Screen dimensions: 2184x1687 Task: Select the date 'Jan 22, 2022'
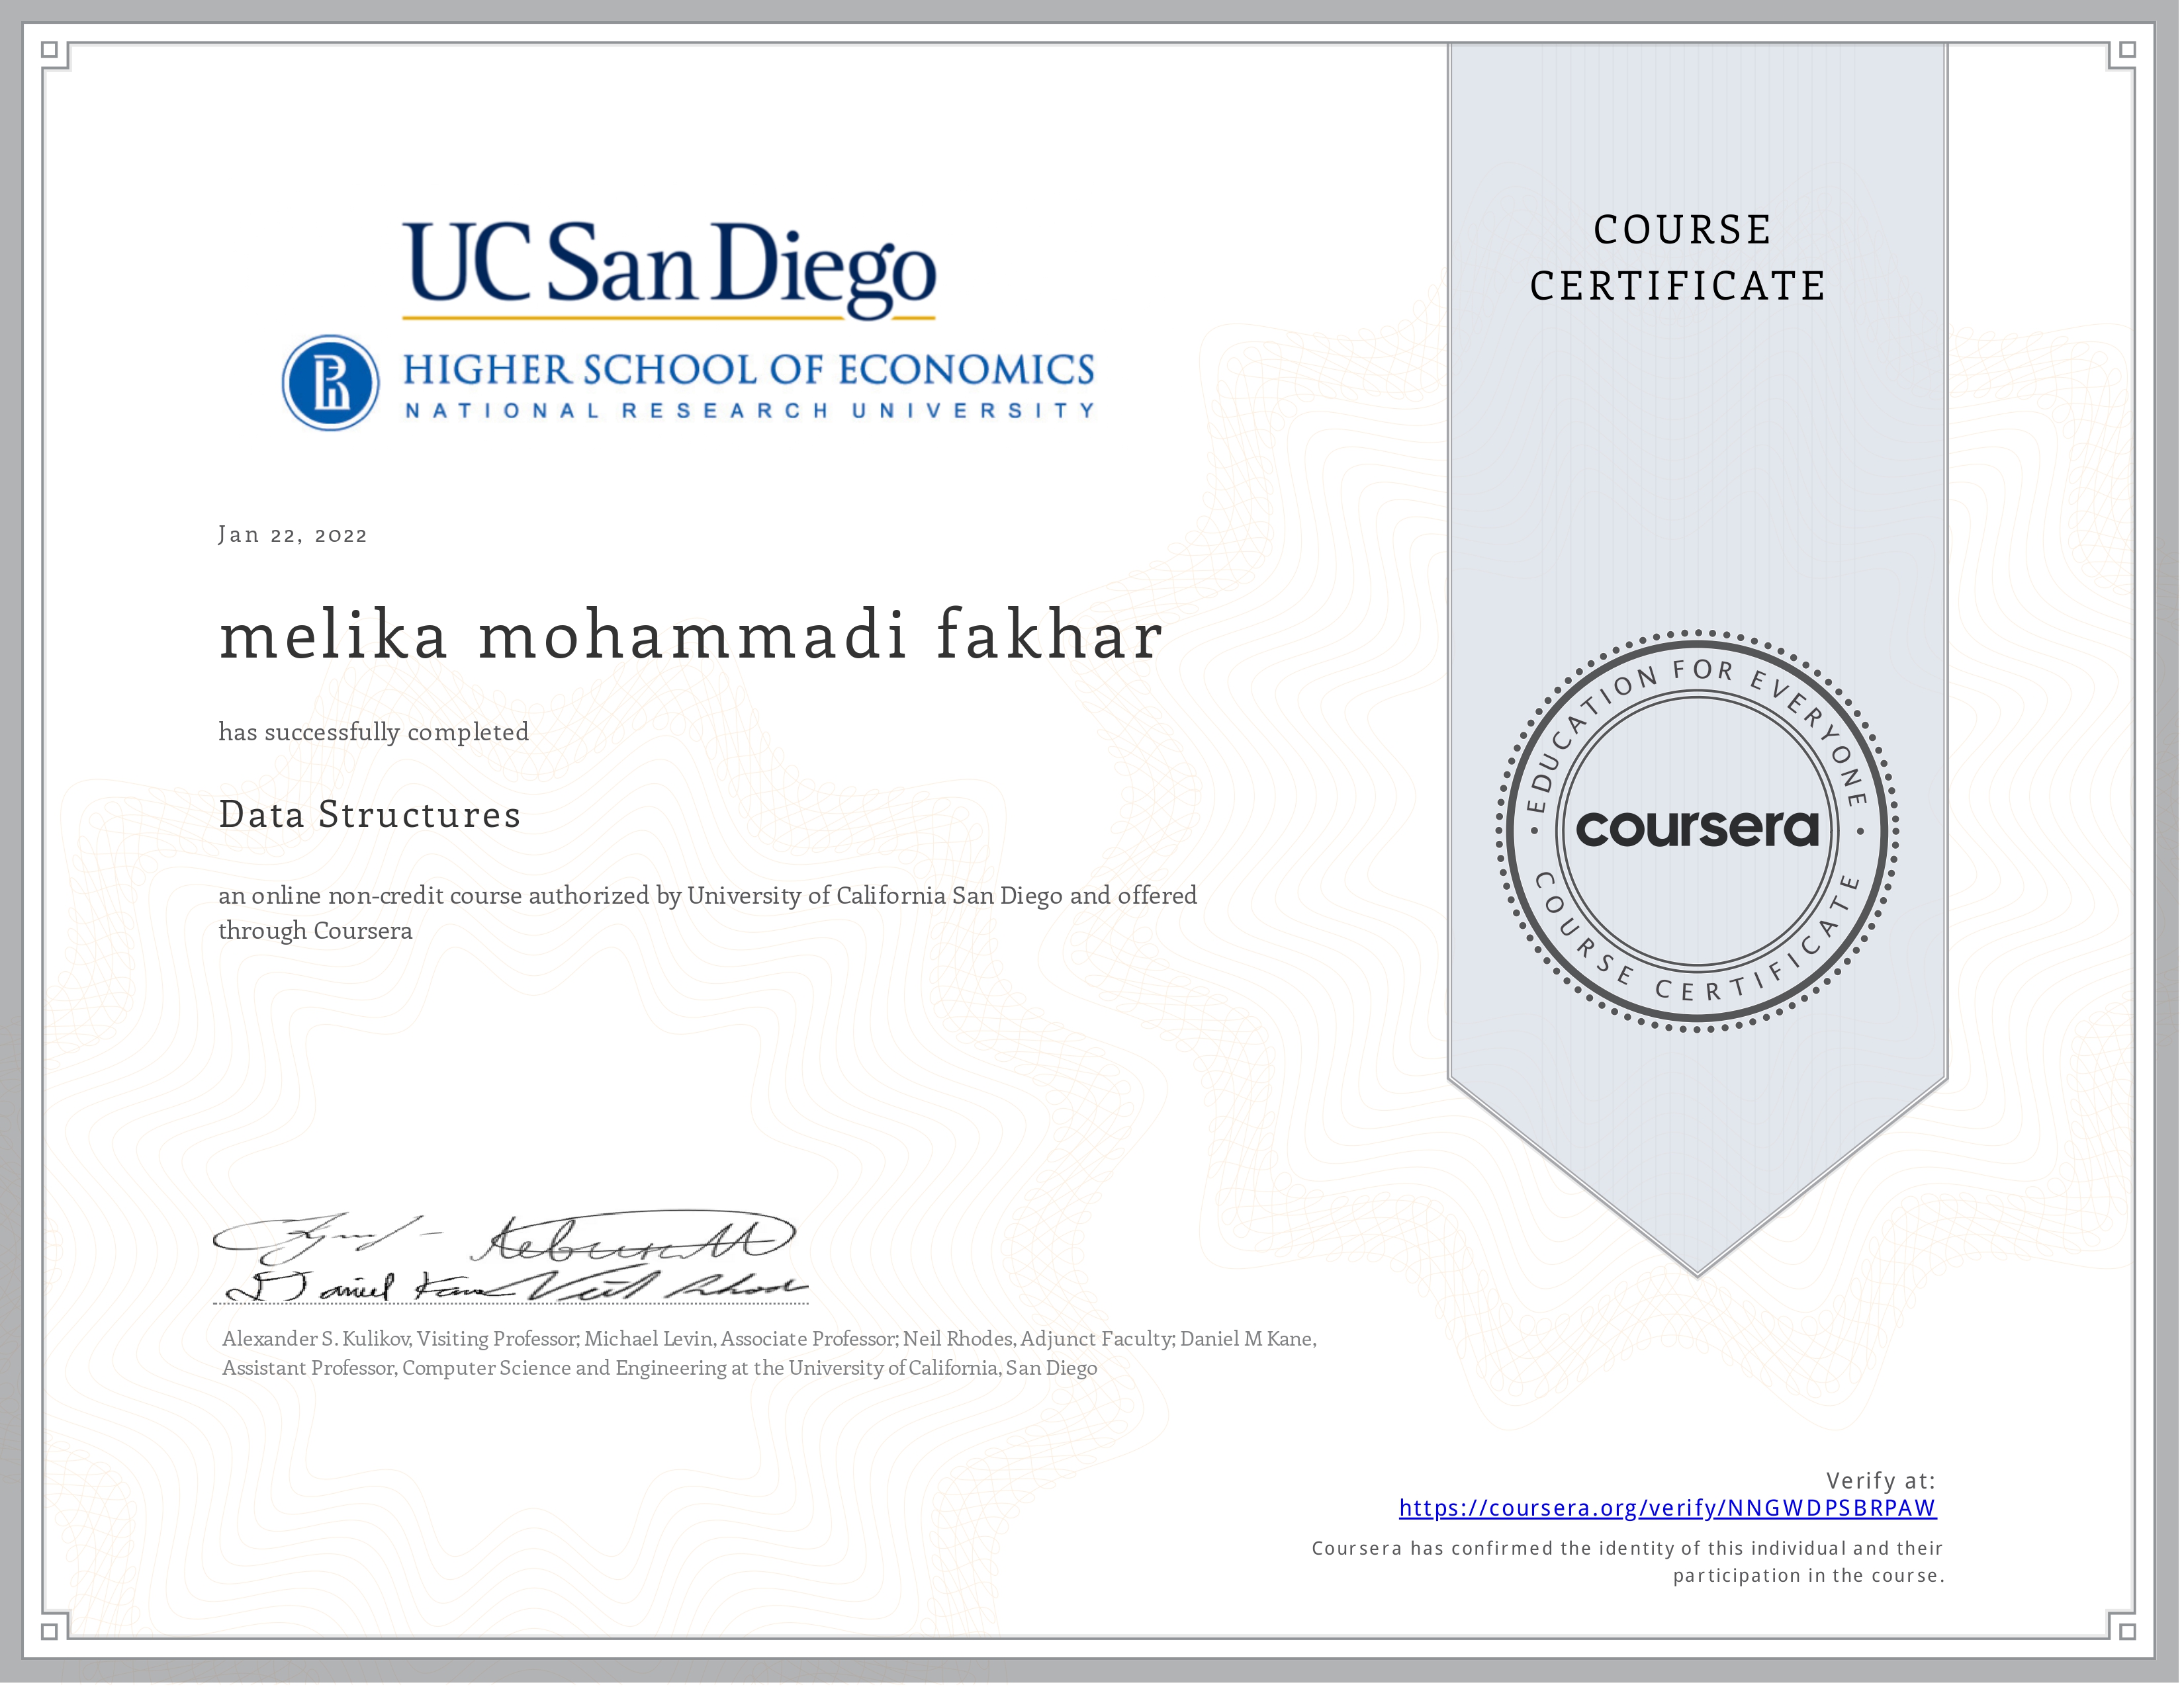point(293,535)
